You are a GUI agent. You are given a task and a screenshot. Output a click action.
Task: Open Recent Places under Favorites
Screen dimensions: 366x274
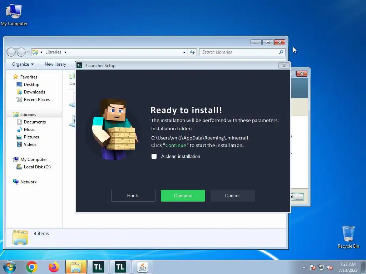pyautogui.click(x=37, y=100)
